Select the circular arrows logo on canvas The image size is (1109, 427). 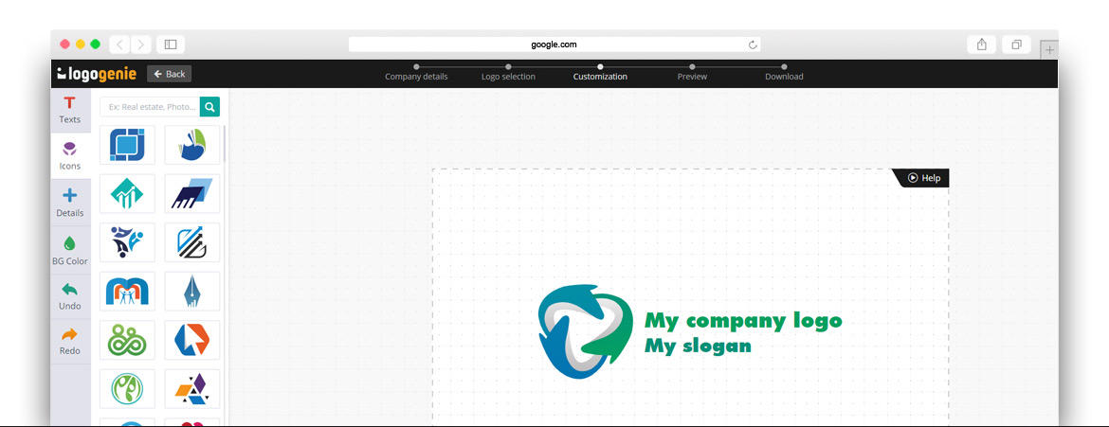coord(585,331)
